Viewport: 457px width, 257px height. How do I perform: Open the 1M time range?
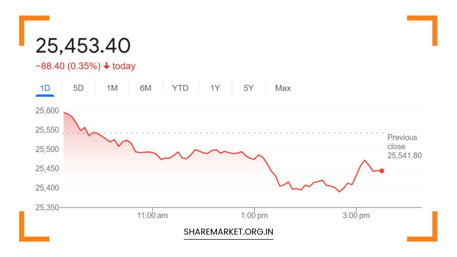(111, 88)
